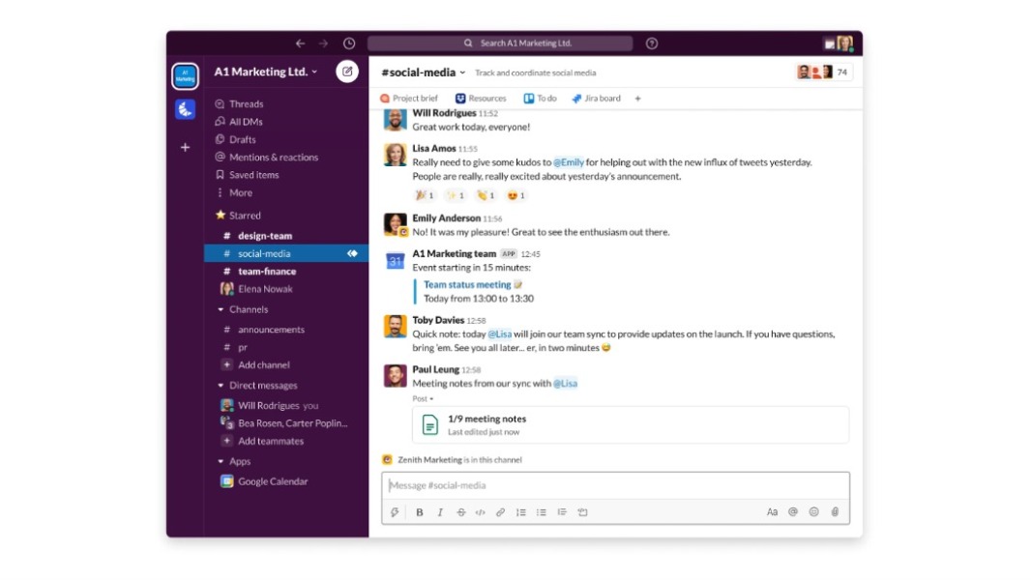Click Add channel in the sidebar
The image size is (1031, 580).
[x=263, y=365]
